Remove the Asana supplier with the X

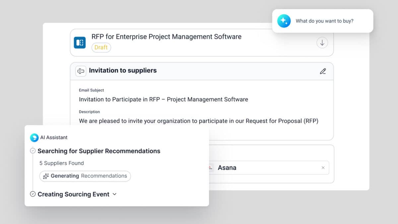[x=323, y=168]
